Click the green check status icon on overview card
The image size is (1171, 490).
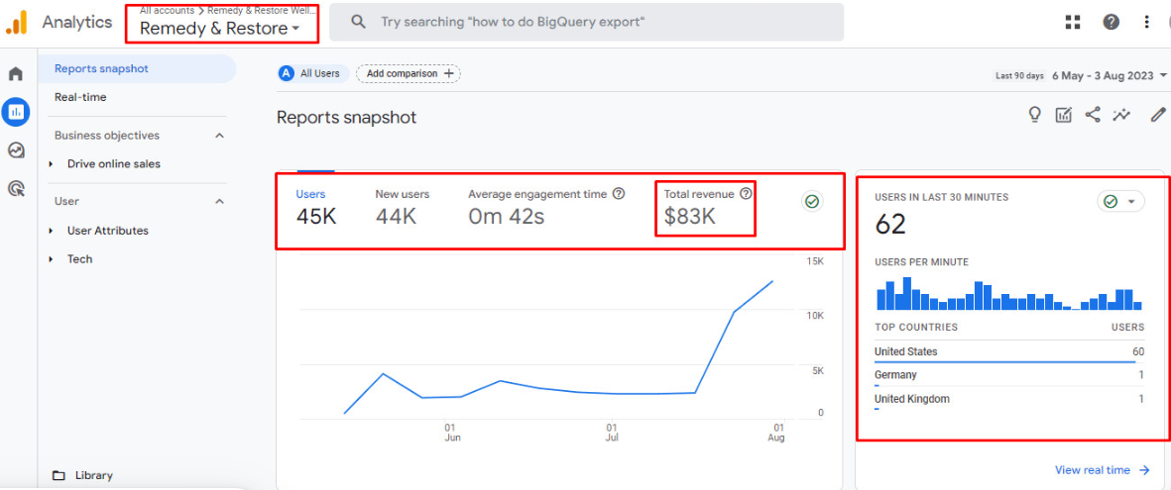812,201
